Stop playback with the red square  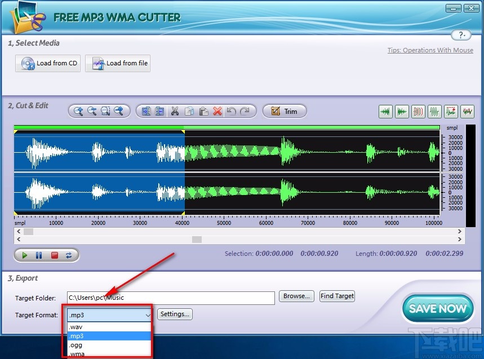coord(55,255)
